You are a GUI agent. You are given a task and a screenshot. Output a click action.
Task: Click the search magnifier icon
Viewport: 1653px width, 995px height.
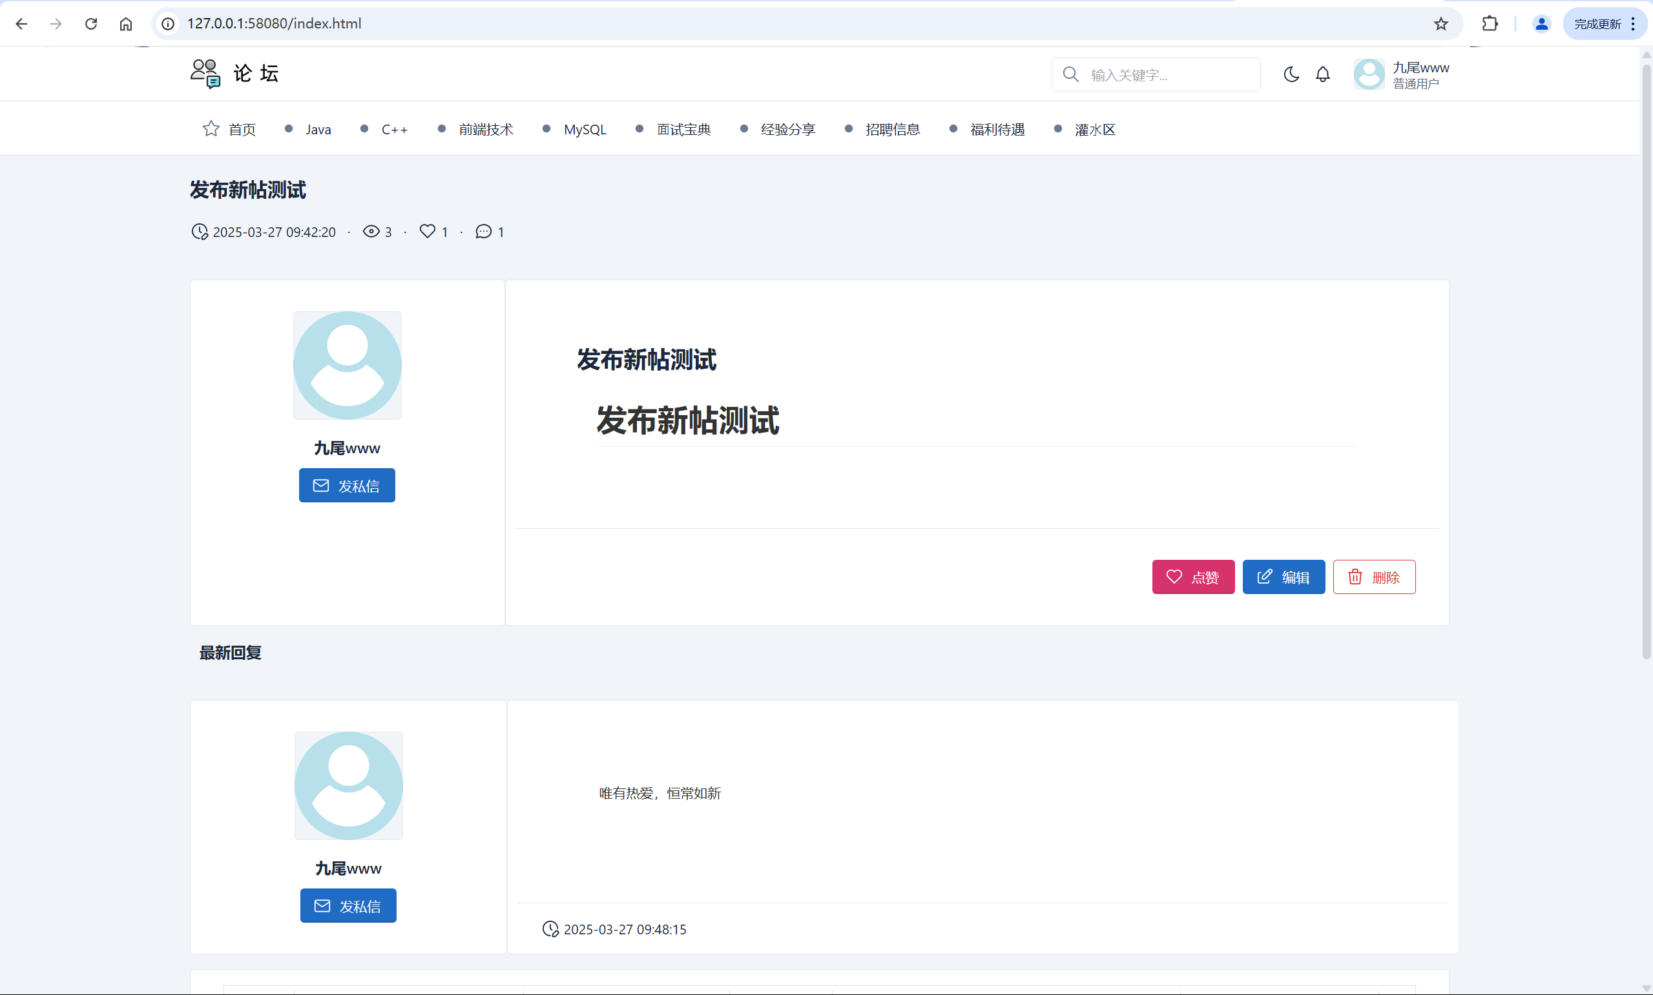(1071, 74)
